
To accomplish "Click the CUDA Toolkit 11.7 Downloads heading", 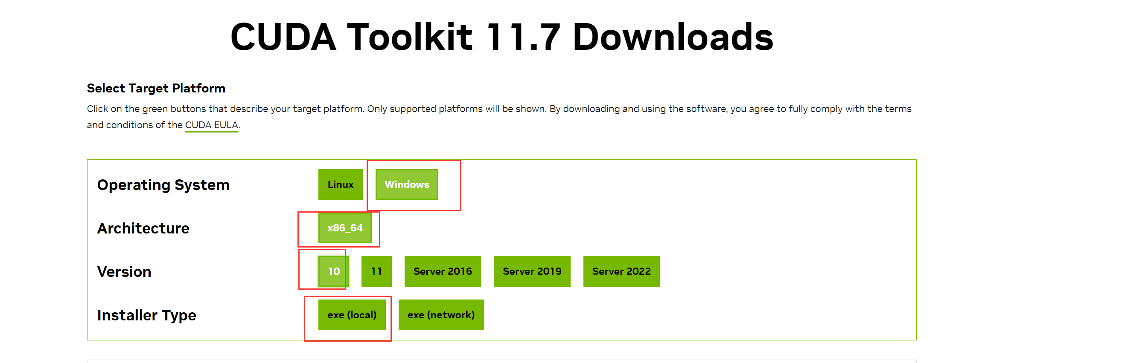I will coord(502,37).
